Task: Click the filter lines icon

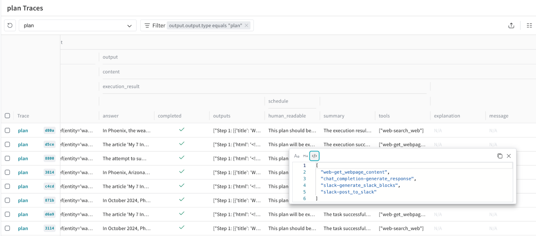Action: (x=147, y=25)
